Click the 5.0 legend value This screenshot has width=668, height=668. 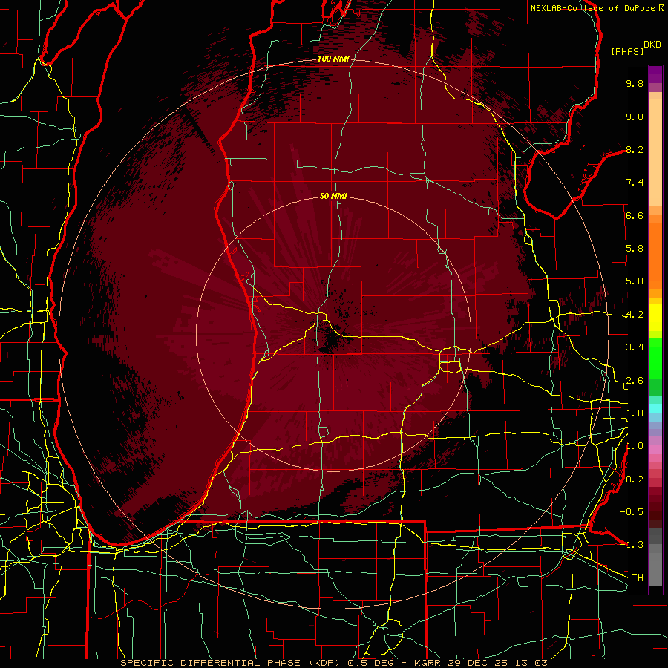pyautogui.click(x=635, y=281)
